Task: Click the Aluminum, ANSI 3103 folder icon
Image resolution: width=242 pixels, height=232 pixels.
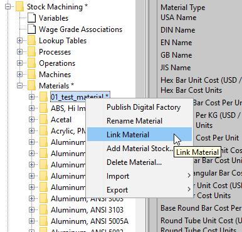Action: (x=43, y=209)
